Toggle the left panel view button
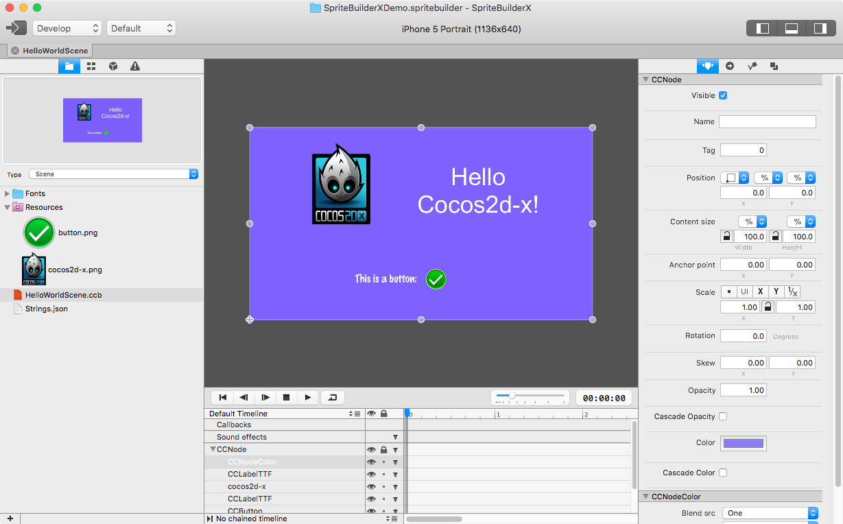Viewport: 843px width, 524px height. point(763,28)
